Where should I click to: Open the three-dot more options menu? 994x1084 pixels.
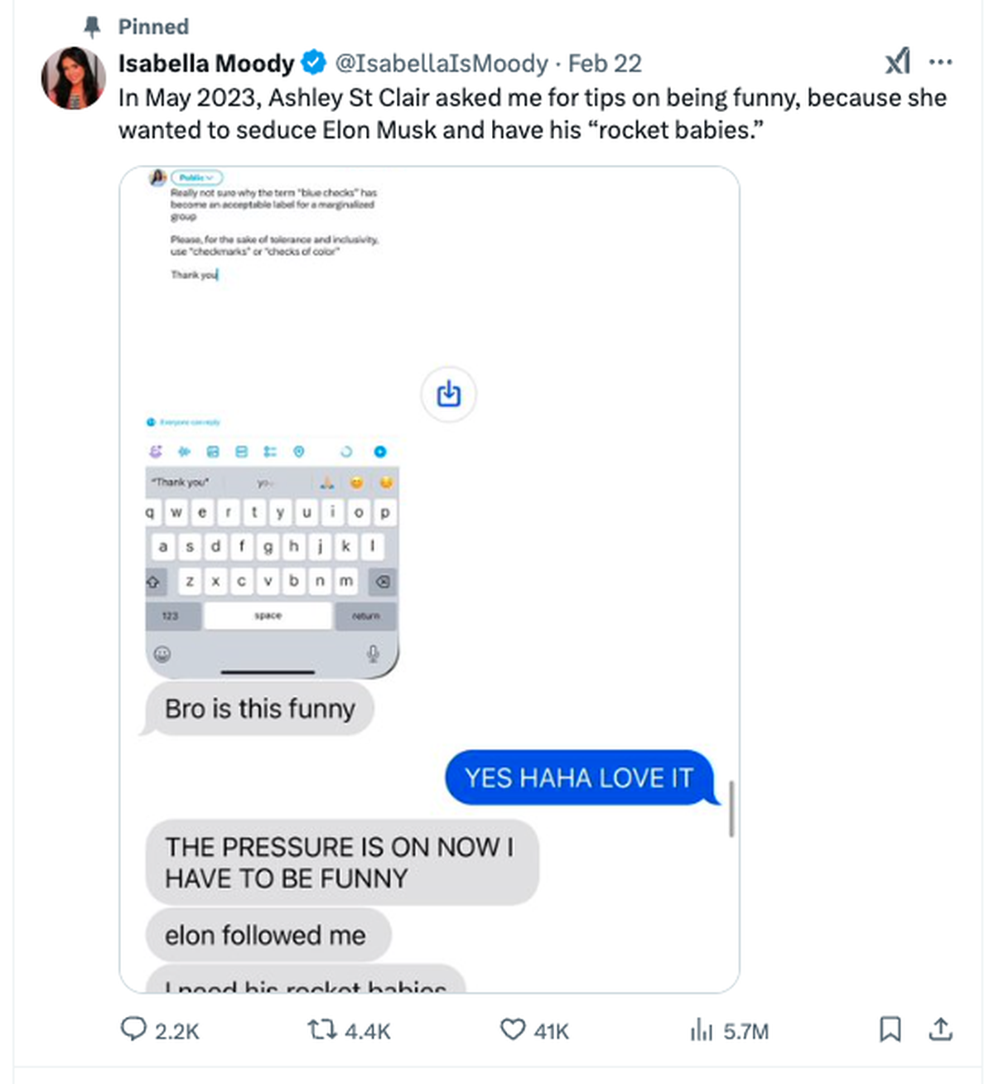pos(940,62)
